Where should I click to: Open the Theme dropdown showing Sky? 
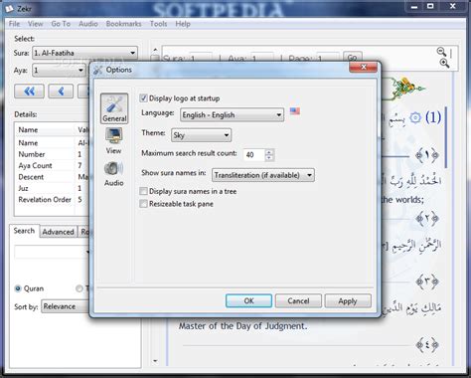coord(201,135)
